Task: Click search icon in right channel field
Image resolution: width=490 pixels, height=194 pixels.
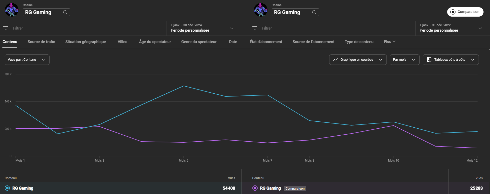Action: click(314, 12)
